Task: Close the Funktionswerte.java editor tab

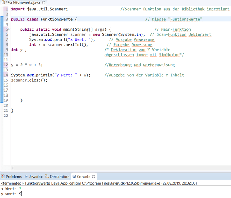Action: pyautogui.click(x=42, y=2)
